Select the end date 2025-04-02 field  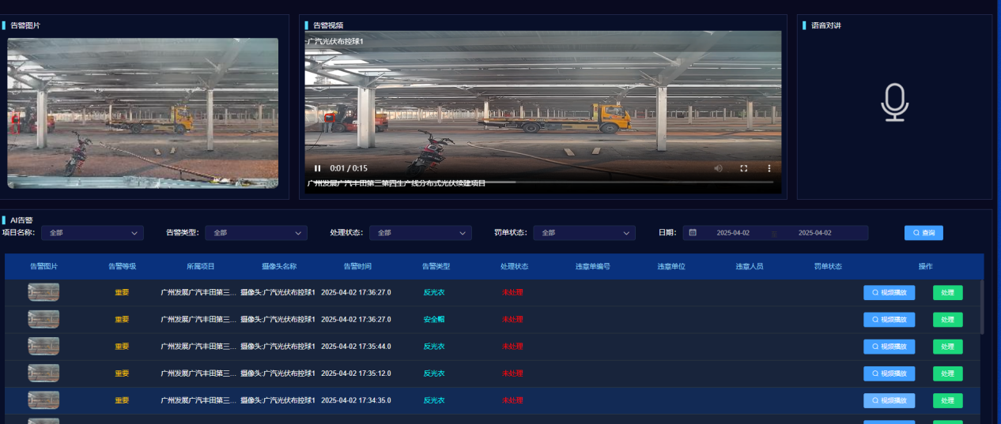pyautogui.click(x=815, y=233)
